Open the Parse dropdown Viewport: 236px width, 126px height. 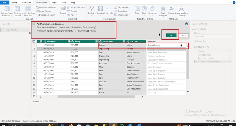coord(77,15)
